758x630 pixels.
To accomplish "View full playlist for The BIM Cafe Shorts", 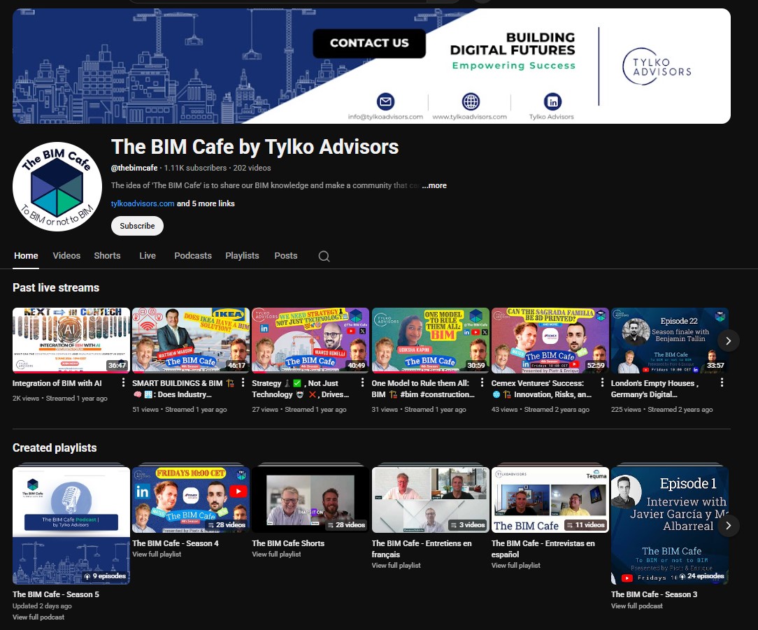I will coord(276,554).
